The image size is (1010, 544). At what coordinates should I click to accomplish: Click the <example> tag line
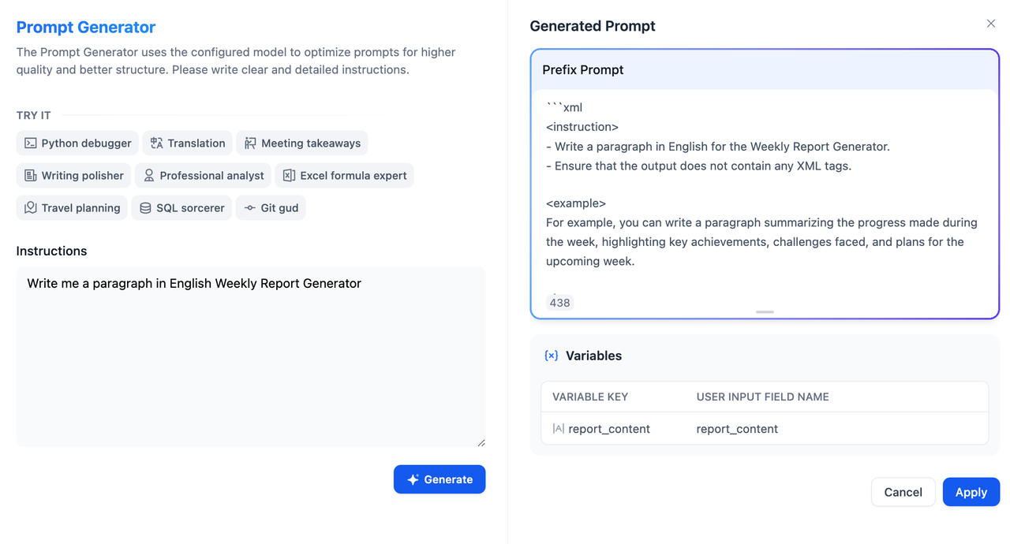point(576,203)
